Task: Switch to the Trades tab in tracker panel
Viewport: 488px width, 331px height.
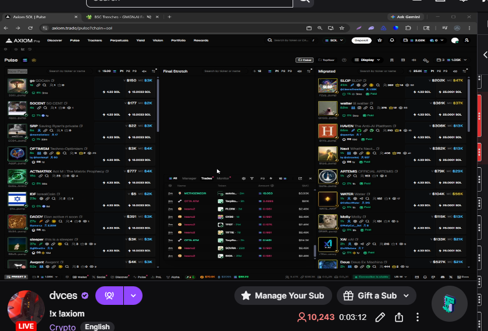Action: pyautogui.click(x=206, y=178)
